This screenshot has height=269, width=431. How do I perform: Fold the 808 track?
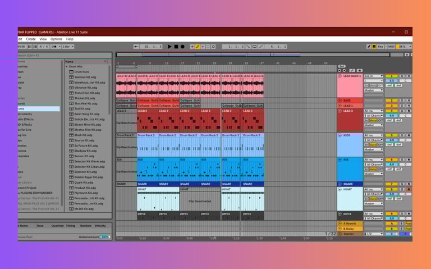(x=340, y=159)
